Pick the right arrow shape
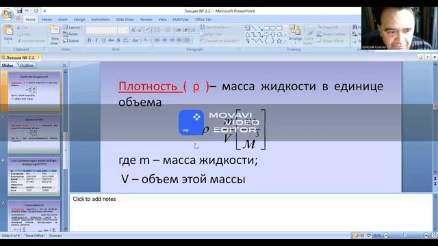The height and width of the screenshot is (246, 438). coord(266,35)
